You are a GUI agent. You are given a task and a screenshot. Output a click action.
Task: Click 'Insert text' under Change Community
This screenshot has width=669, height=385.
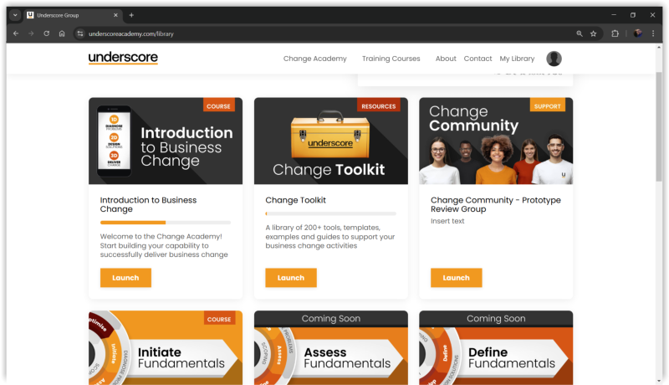coord(447,221)
